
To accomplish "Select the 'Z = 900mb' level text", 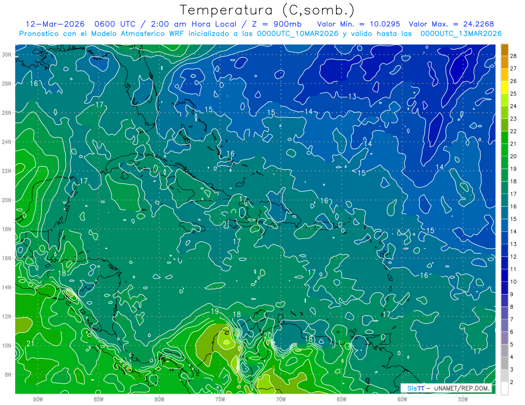I will pos(277,24).
